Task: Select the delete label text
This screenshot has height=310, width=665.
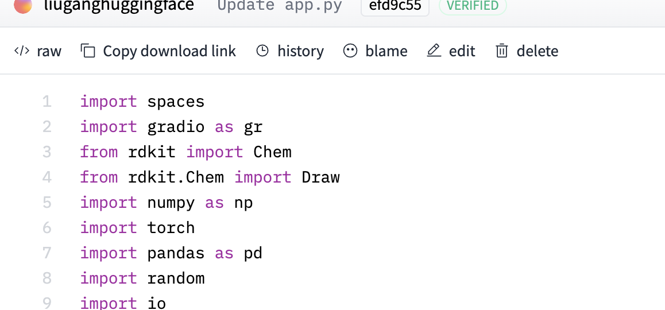Action: tap(538, 51)
